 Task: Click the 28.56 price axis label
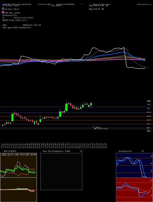(149, 112)
